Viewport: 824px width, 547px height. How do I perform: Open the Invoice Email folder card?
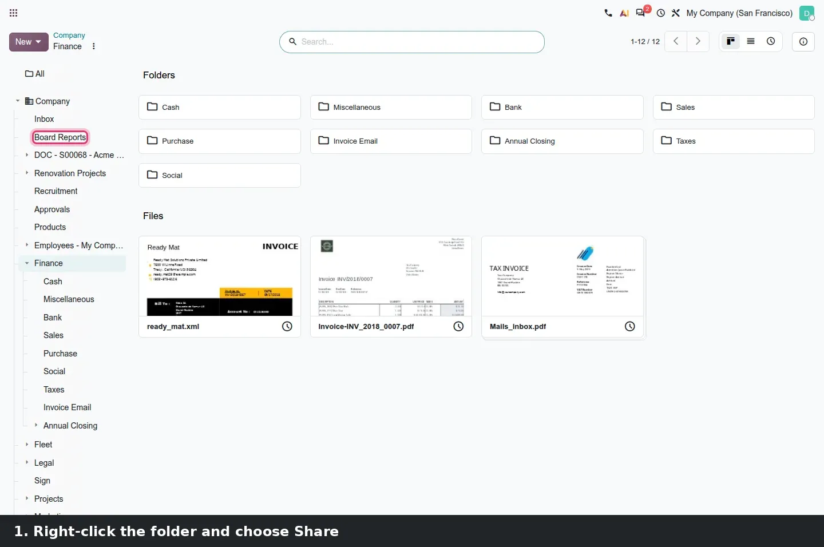pos(391,141)
